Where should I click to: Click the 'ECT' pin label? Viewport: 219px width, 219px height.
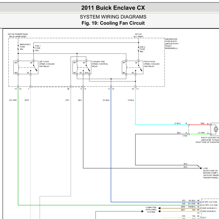[204, 218]
